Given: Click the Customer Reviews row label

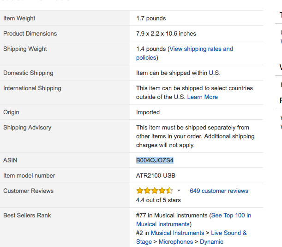Looking at the screenshot, I should (x=28, y=191).
